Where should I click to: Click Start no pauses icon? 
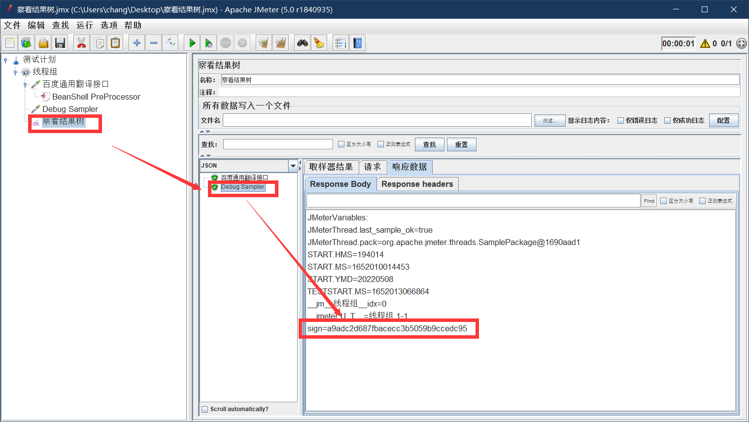[209, 43]
